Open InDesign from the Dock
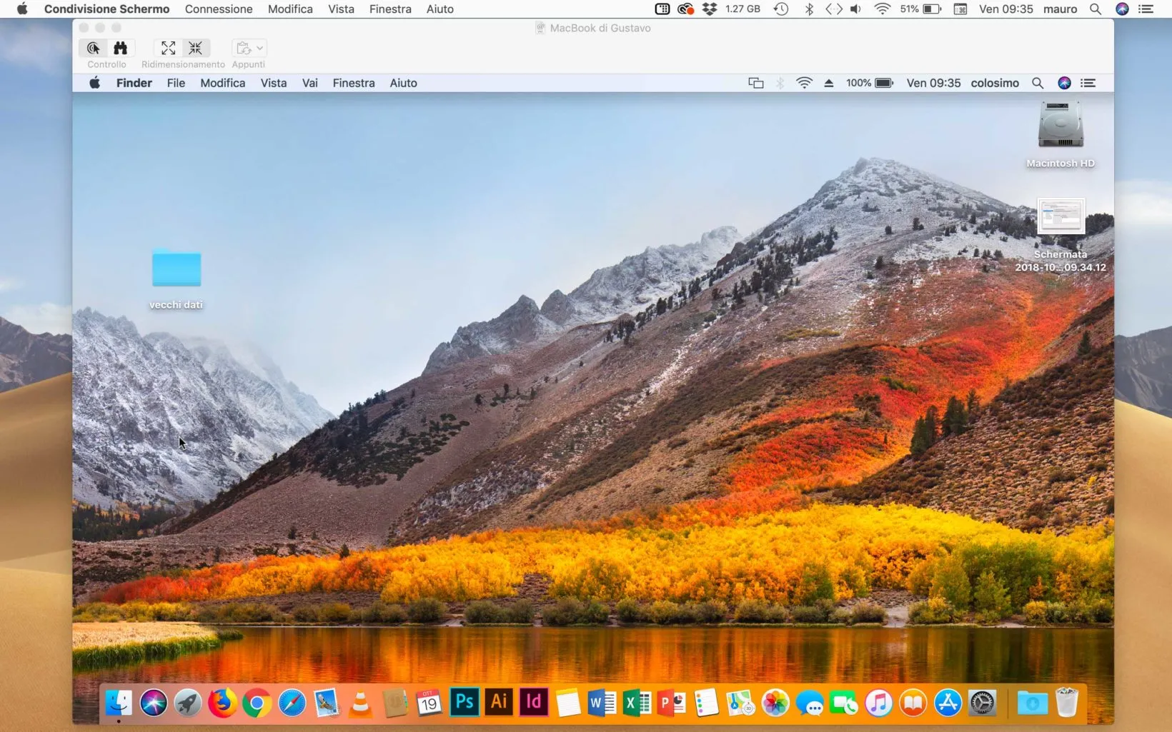1172x732 pixels. click(x=533, y=703)
